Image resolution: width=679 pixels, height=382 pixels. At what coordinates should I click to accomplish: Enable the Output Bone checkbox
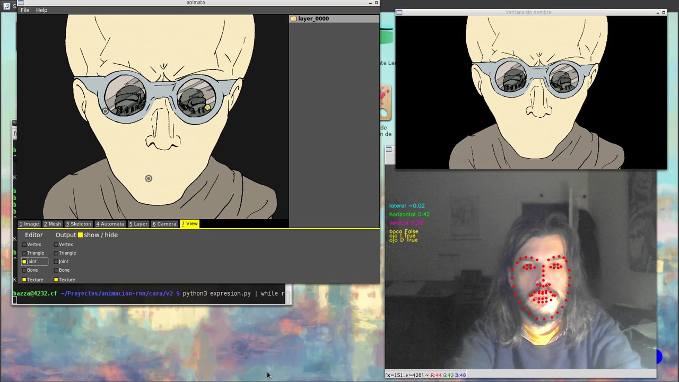point(56,270)
